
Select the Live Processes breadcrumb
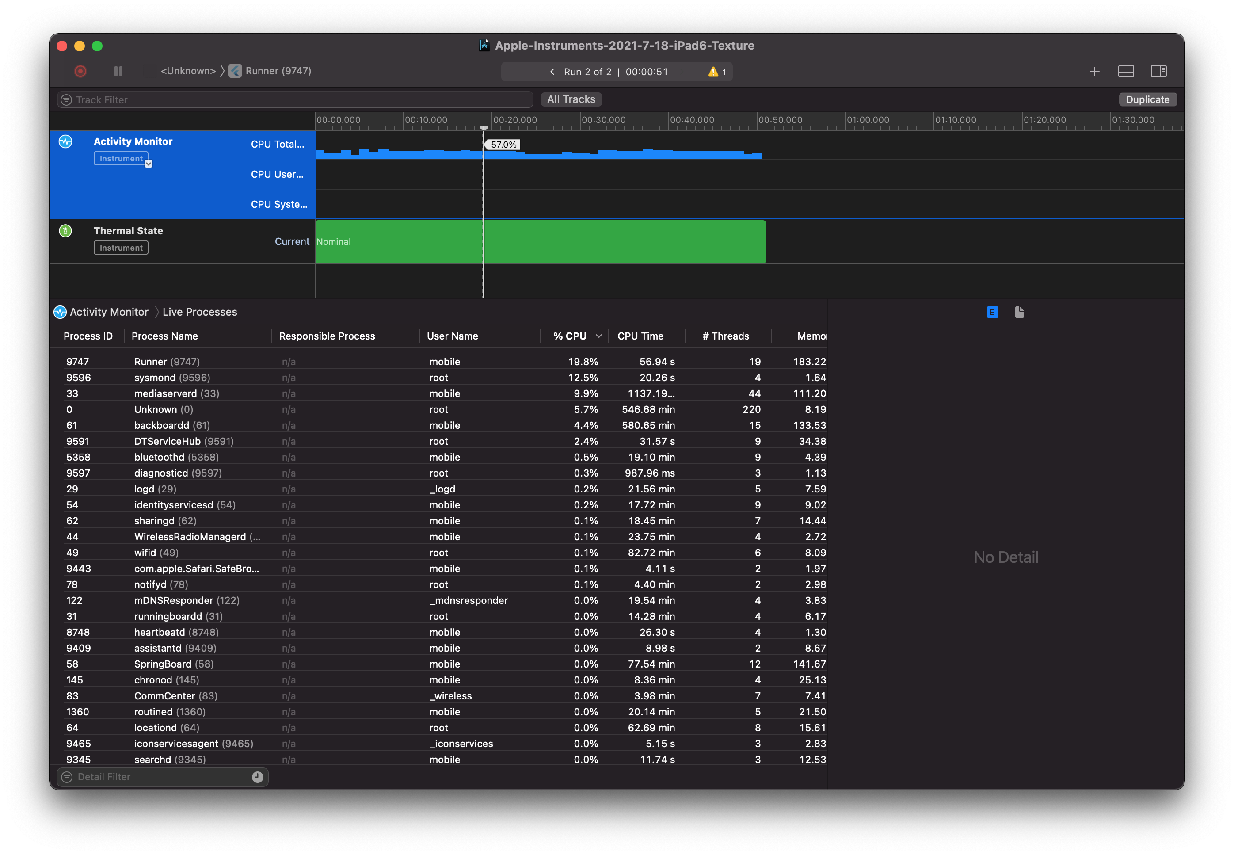(199, 312)
